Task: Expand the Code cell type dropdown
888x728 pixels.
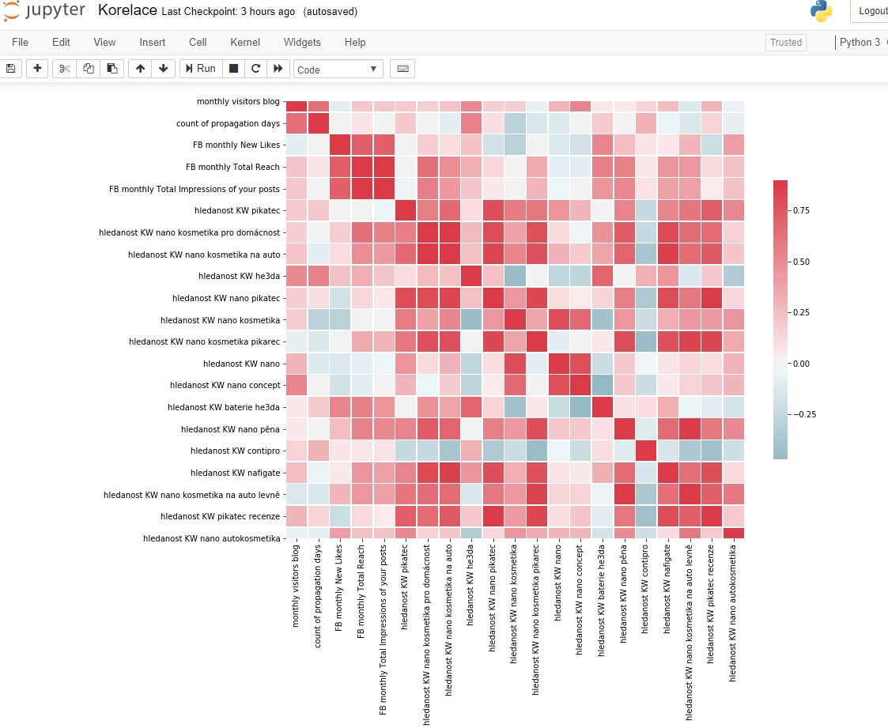Action: click(338, 70)
